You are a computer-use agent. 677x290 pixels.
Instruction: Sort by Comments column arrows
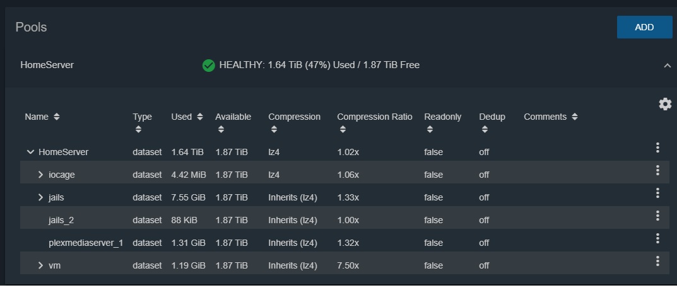tap(574, 117)
